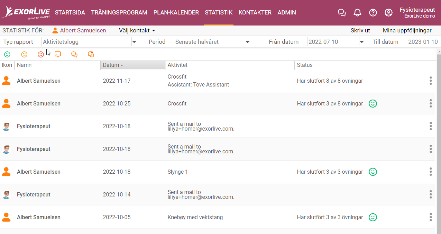Click 'Slynge 1' activity cell
The width and height of the screenshot is (441, 234).
point(178,172)
